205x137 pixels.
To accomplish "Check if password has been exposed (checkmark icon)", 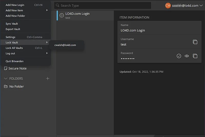I will point(179,56).
